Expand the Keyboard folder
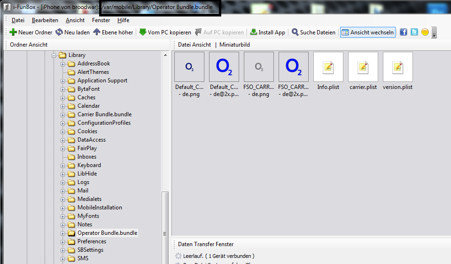Screen dimensions: 451x264 click(62, 166)
